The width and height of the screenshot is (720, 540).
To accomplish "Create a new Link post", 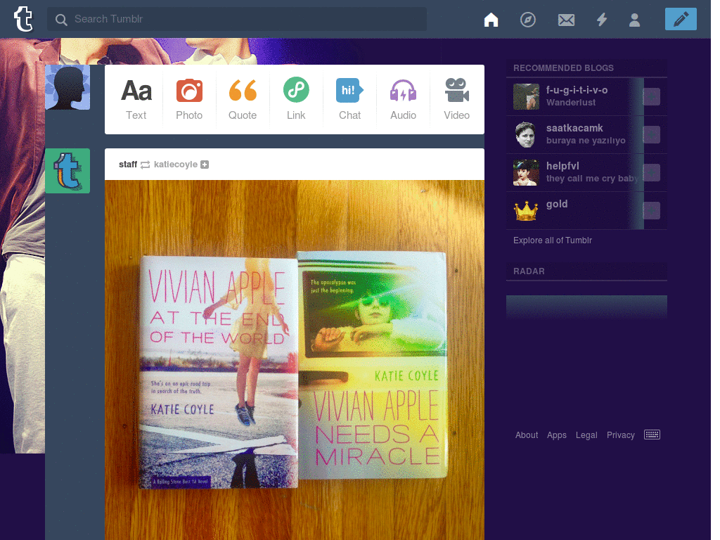I will coord(296,99).
